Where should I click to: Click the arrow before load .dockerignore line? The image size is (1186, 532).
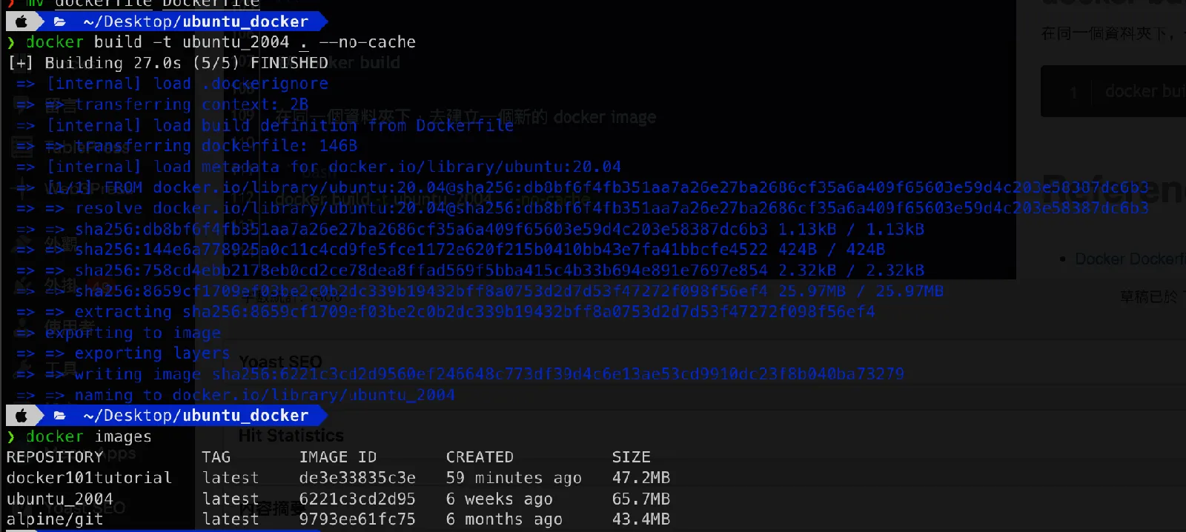click(x=25, y=84)
